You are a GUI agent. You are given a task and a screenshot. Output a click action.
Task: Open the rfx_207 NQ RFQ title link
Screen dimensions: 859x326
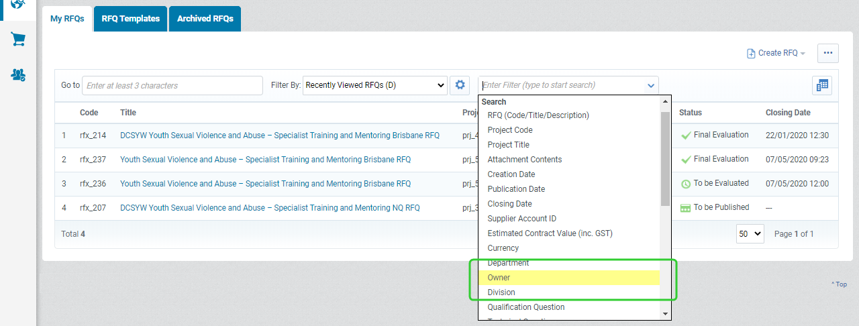click(270, 208)
